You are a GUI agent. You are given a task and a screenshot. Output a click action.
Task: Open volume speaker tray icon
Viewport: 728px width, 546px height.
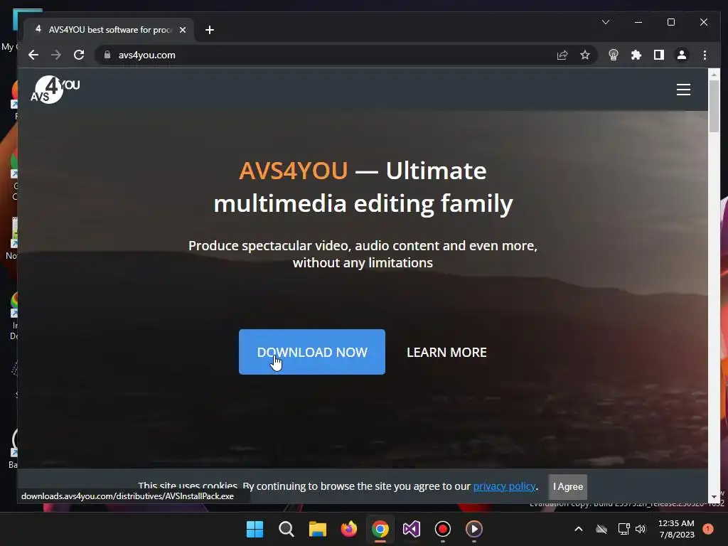[x=641, y=529]
